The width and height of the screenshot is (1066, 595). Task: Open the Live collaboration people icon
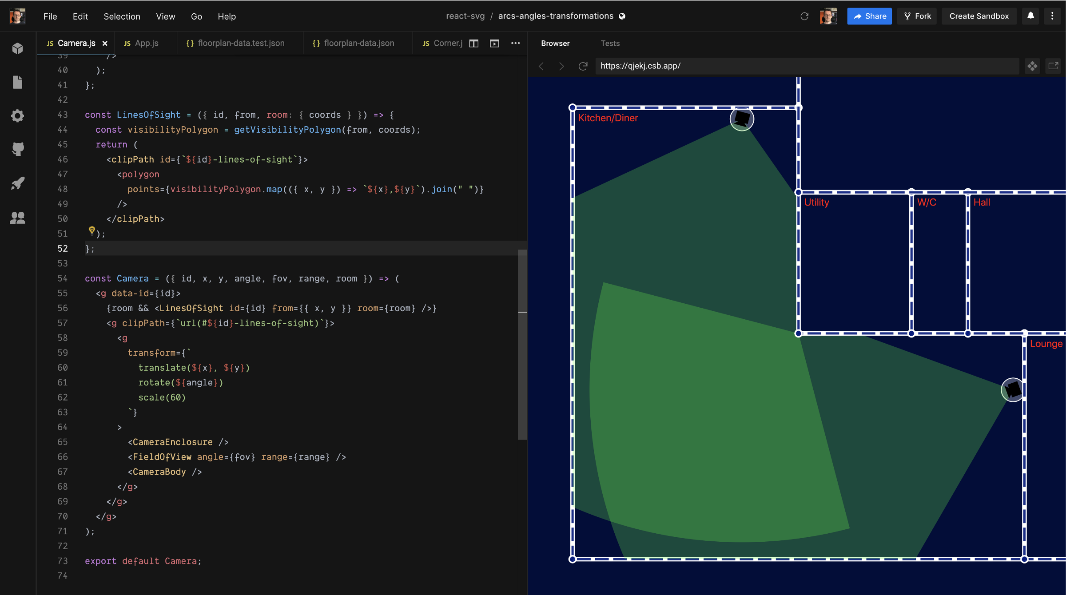pyautogui.click(x=17, y=218)
